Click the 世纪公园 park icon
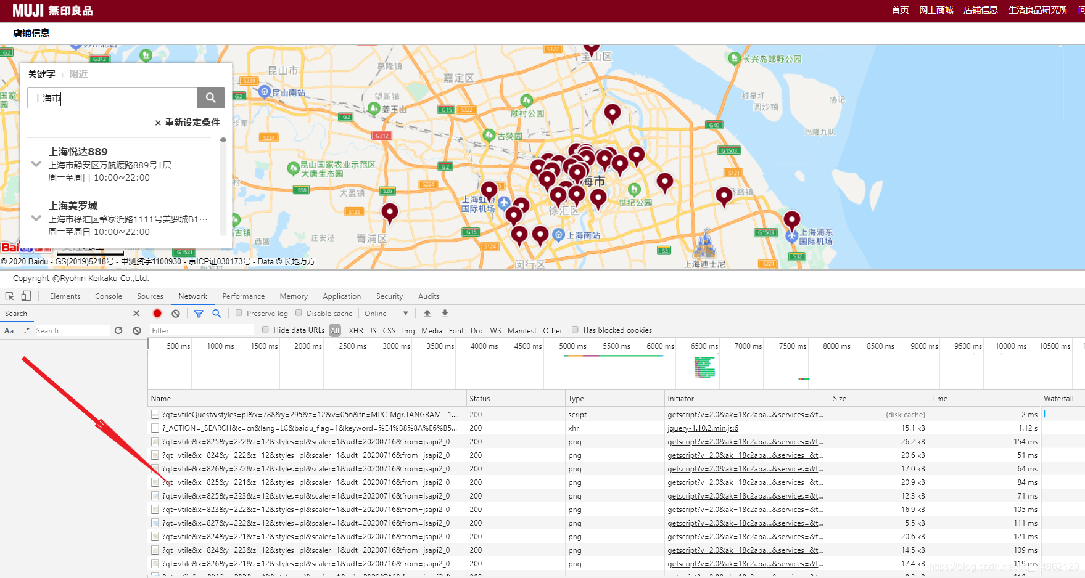 pos(634,189)
